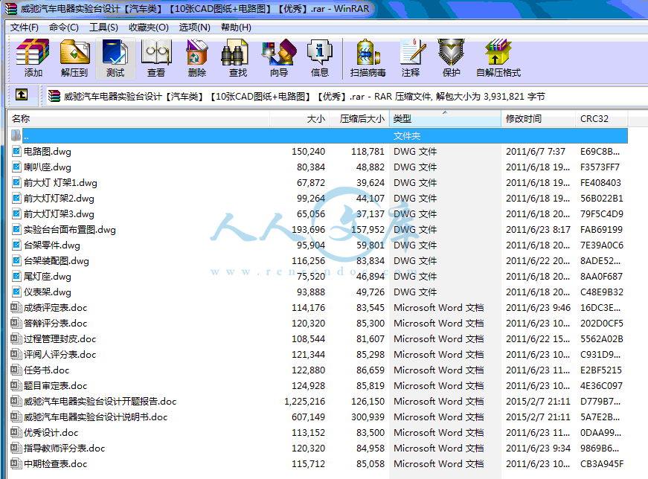This screenshot has height=479, width=648.
Task: Click WinRAR title bar app icon
Action: tap(10, 9)
